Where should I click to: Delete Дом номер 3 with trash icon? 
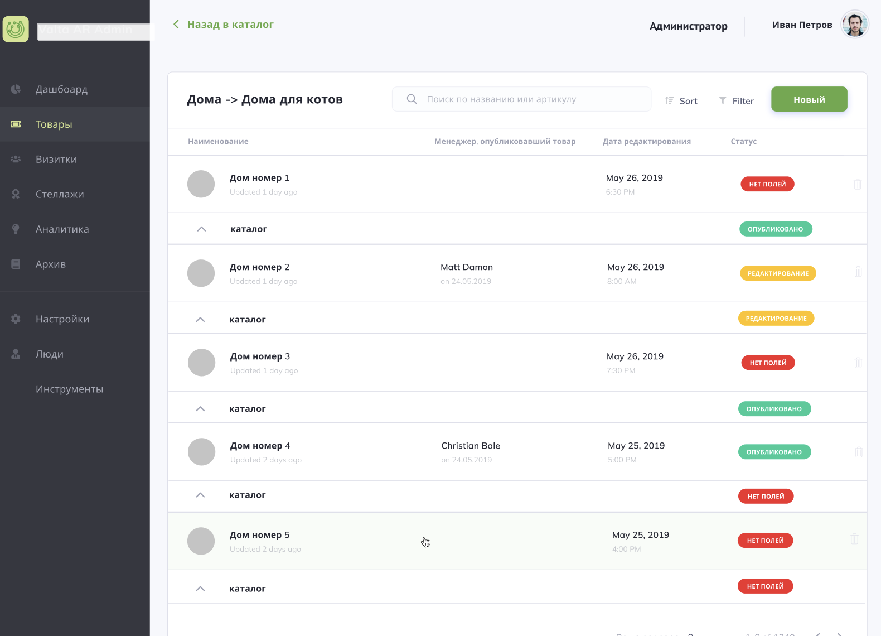pyautogui.click(x=858, y=363)
